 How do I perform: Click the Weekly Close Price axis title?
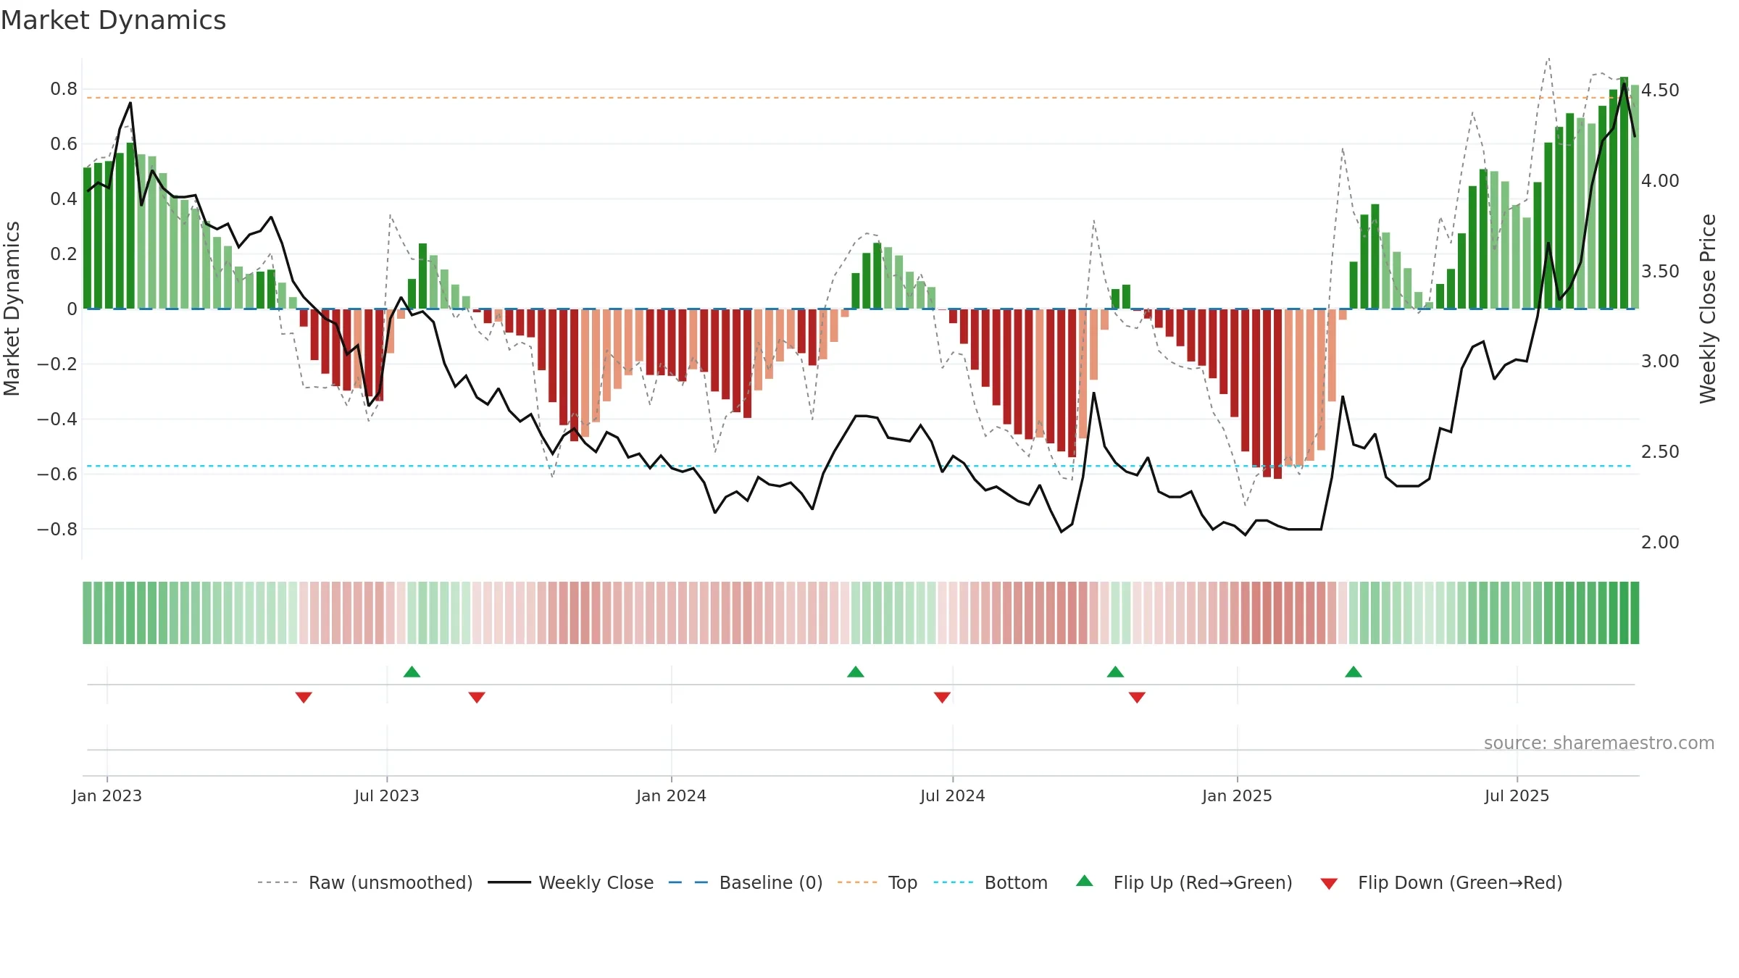[x=1708, y=309]
